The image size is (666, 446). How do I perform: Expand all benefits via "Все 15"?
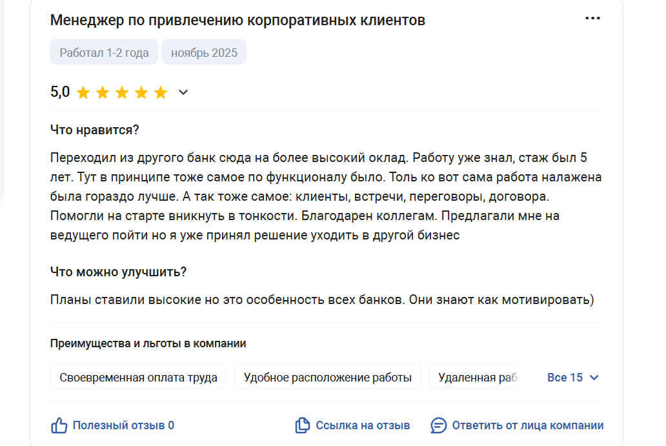[x=573, y=378]
